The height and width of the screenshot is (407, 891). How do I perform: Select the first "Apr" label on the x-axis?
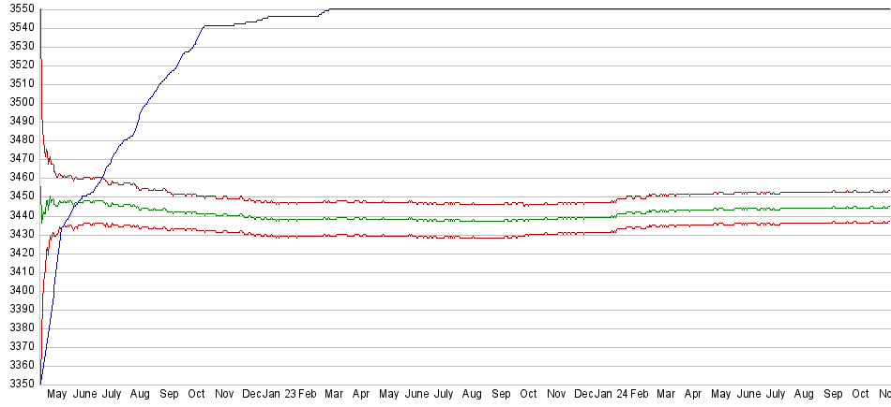pyautogui.click(x=361, y=395)
